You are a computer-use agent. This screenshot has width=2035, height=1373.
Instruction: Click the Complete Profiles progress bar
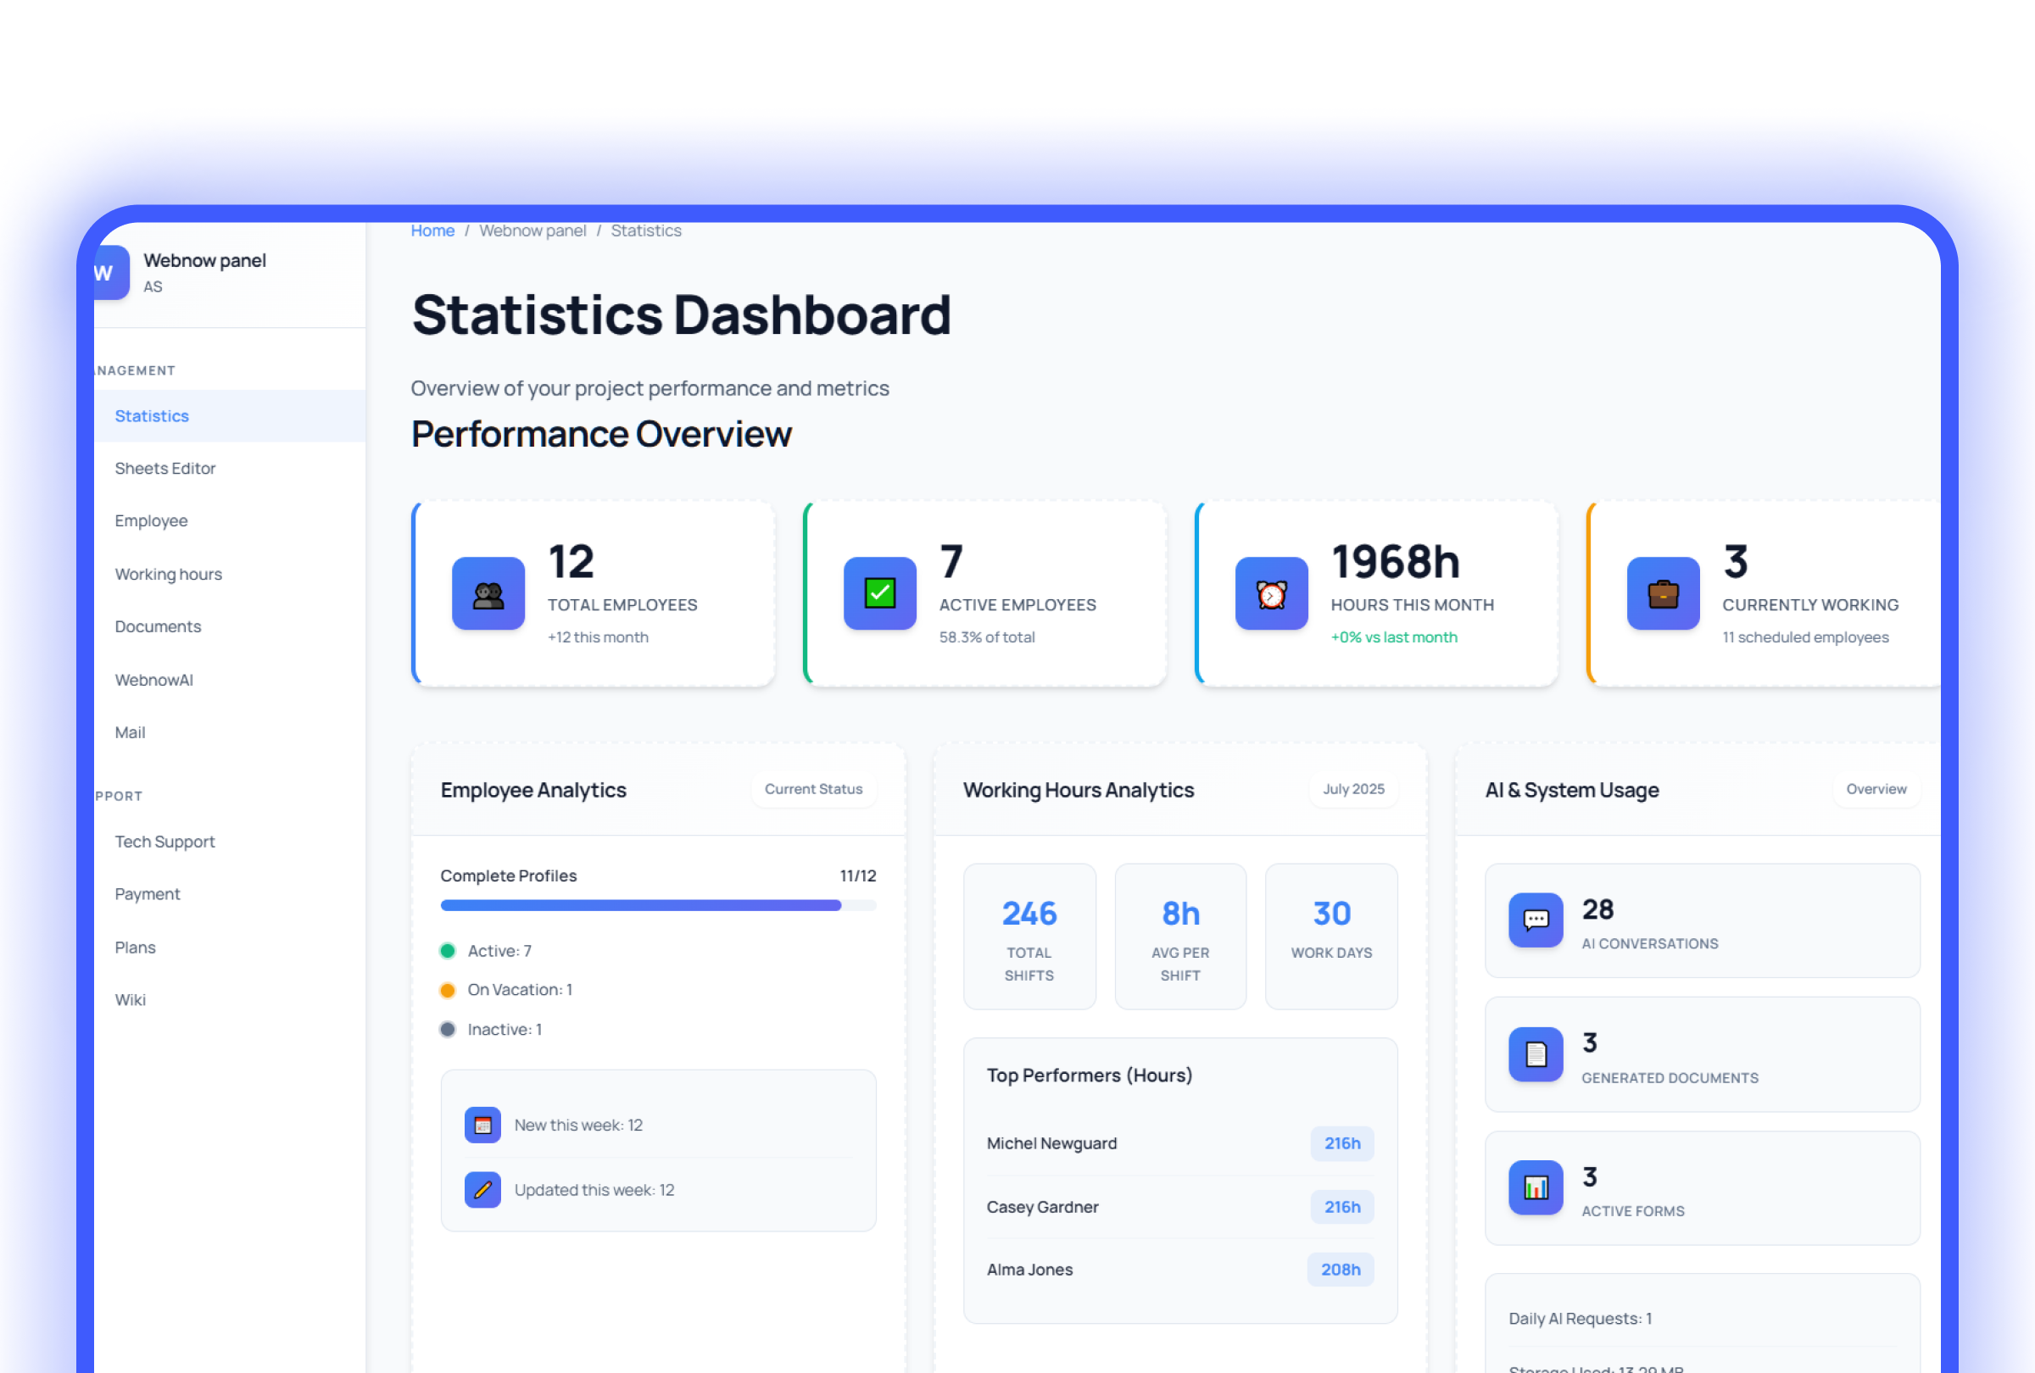click(x=659, y=906)
